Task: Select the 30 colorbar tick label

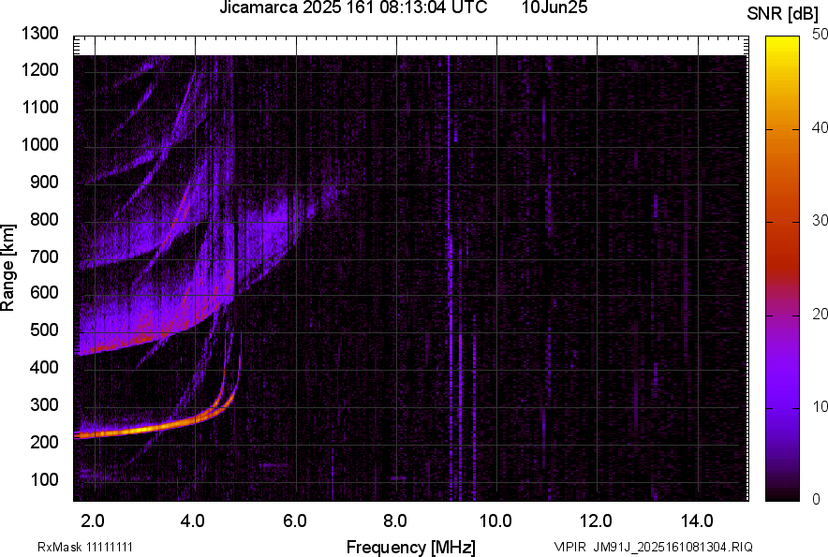Action: coord(821,220)
